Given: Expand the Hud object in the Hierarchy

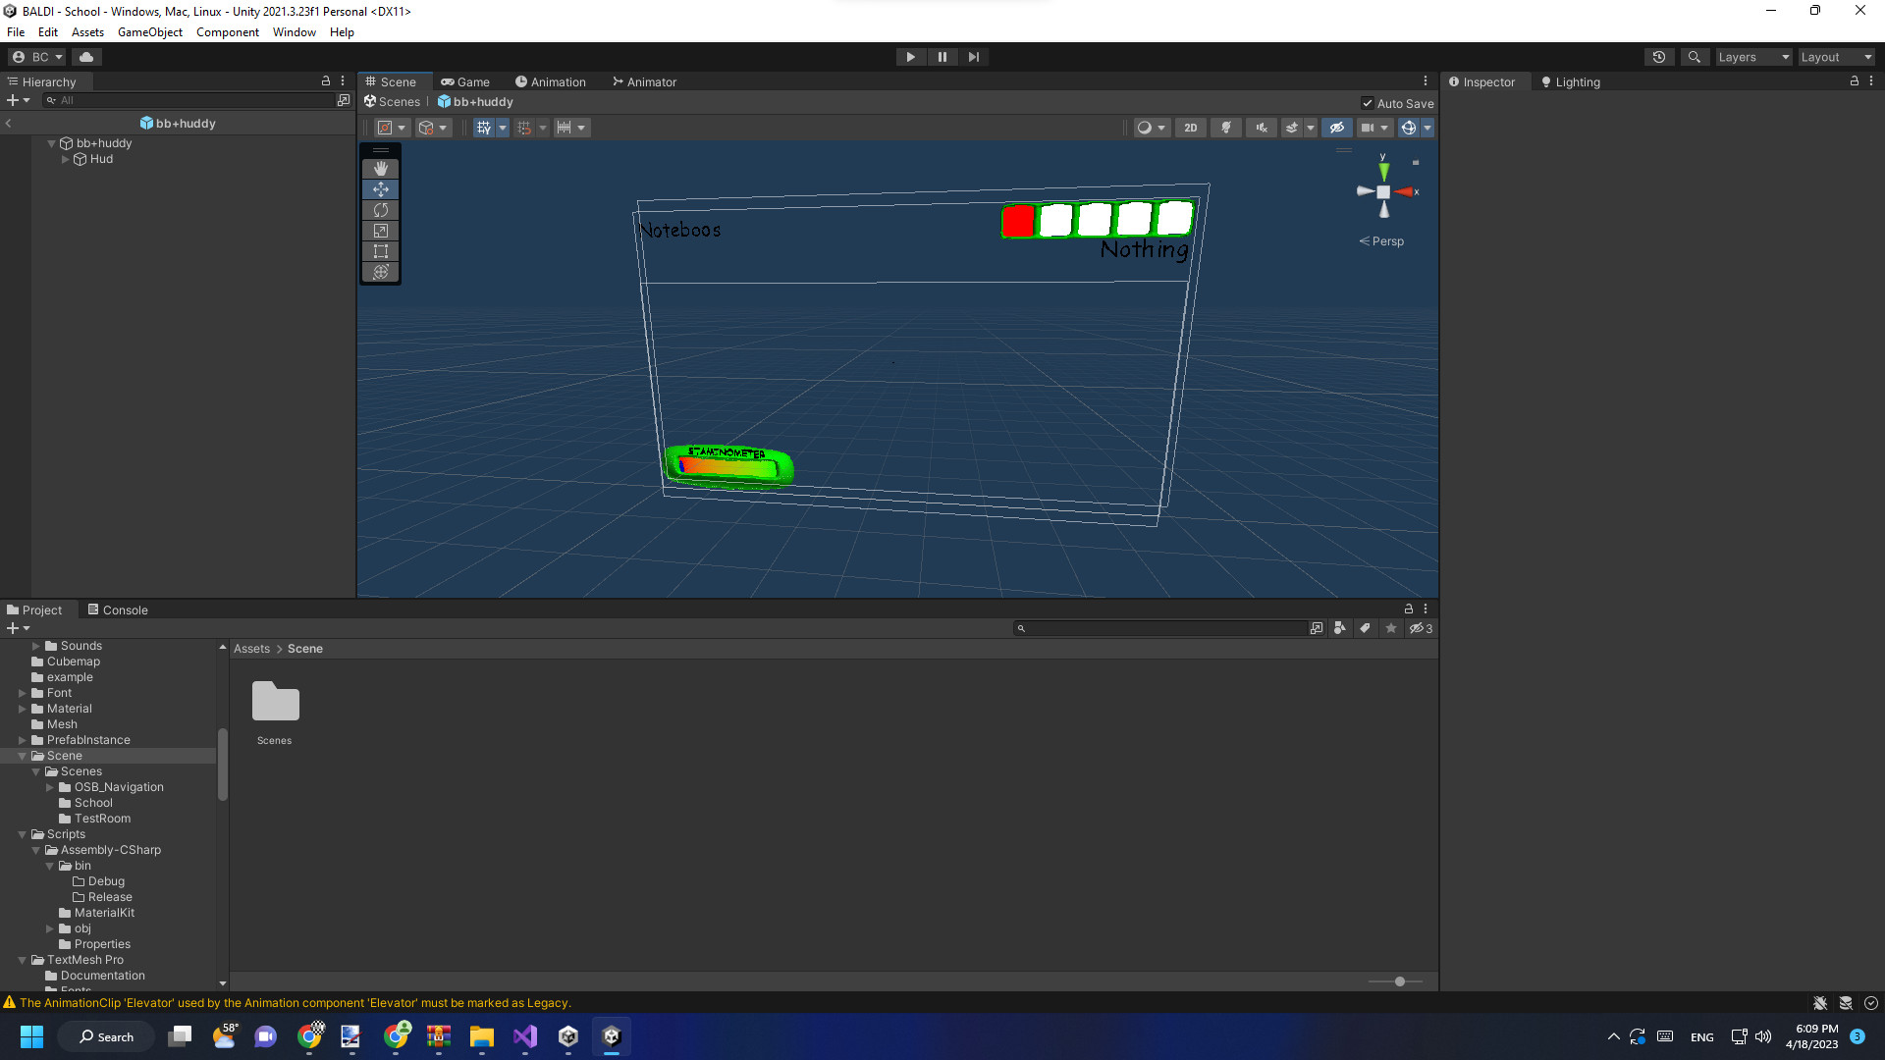Looking at the screenshot, I should (x=64, y=159).
